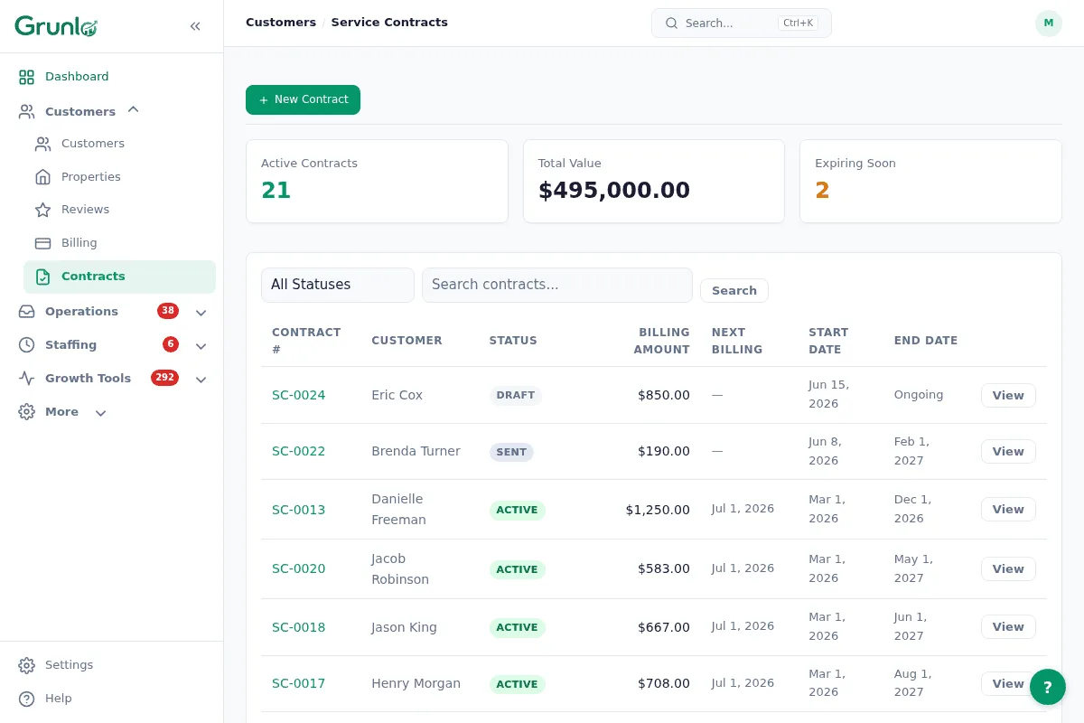The height and width of the screenshot is (723, 1084).
Task: Click the Staffing clock icon
Action: coord(27,345)
